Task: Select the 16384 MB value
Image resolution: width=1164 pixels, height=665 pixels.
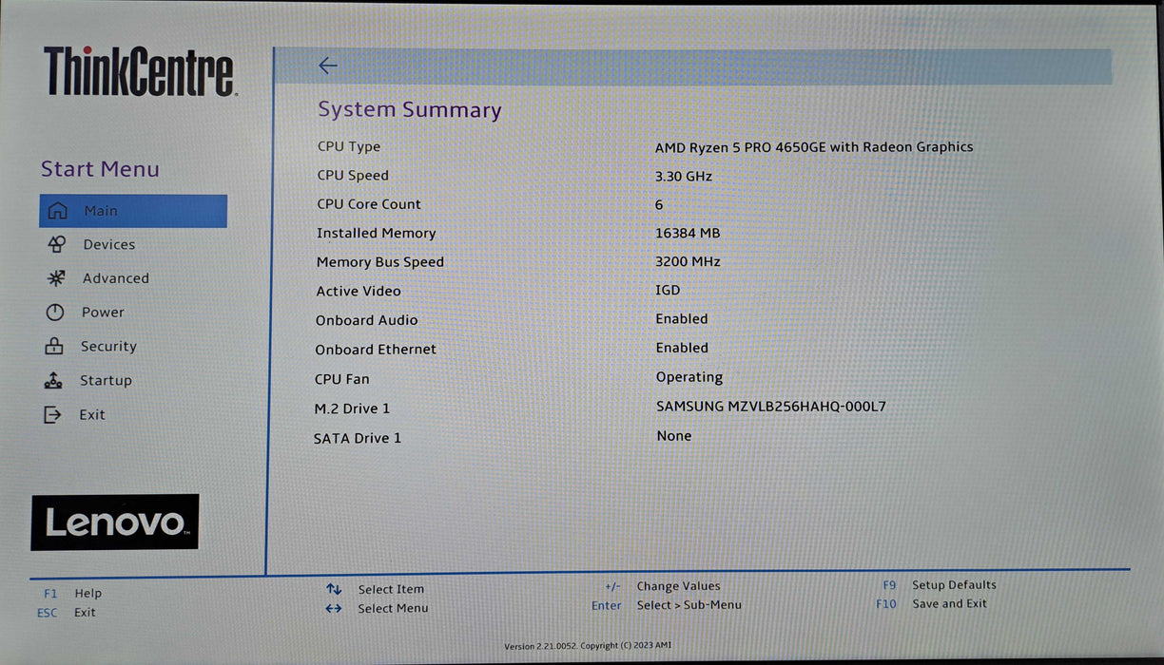Action: 689,234
